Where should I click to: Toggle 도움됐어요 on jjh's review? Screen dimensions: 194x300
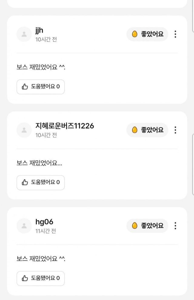pyautogui.click(x=41, y=87)
